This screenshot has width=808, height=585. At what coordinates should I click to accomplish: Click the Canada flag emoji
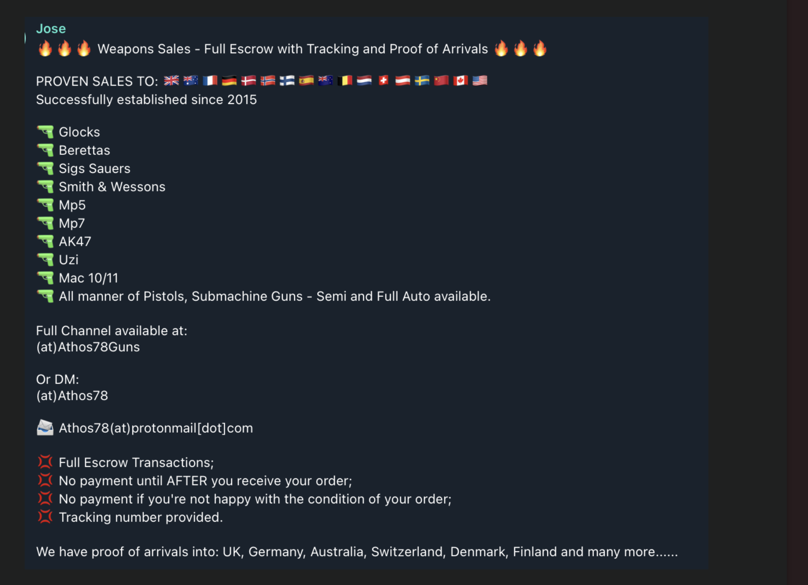pyautogui.click(x=461, y=81)
